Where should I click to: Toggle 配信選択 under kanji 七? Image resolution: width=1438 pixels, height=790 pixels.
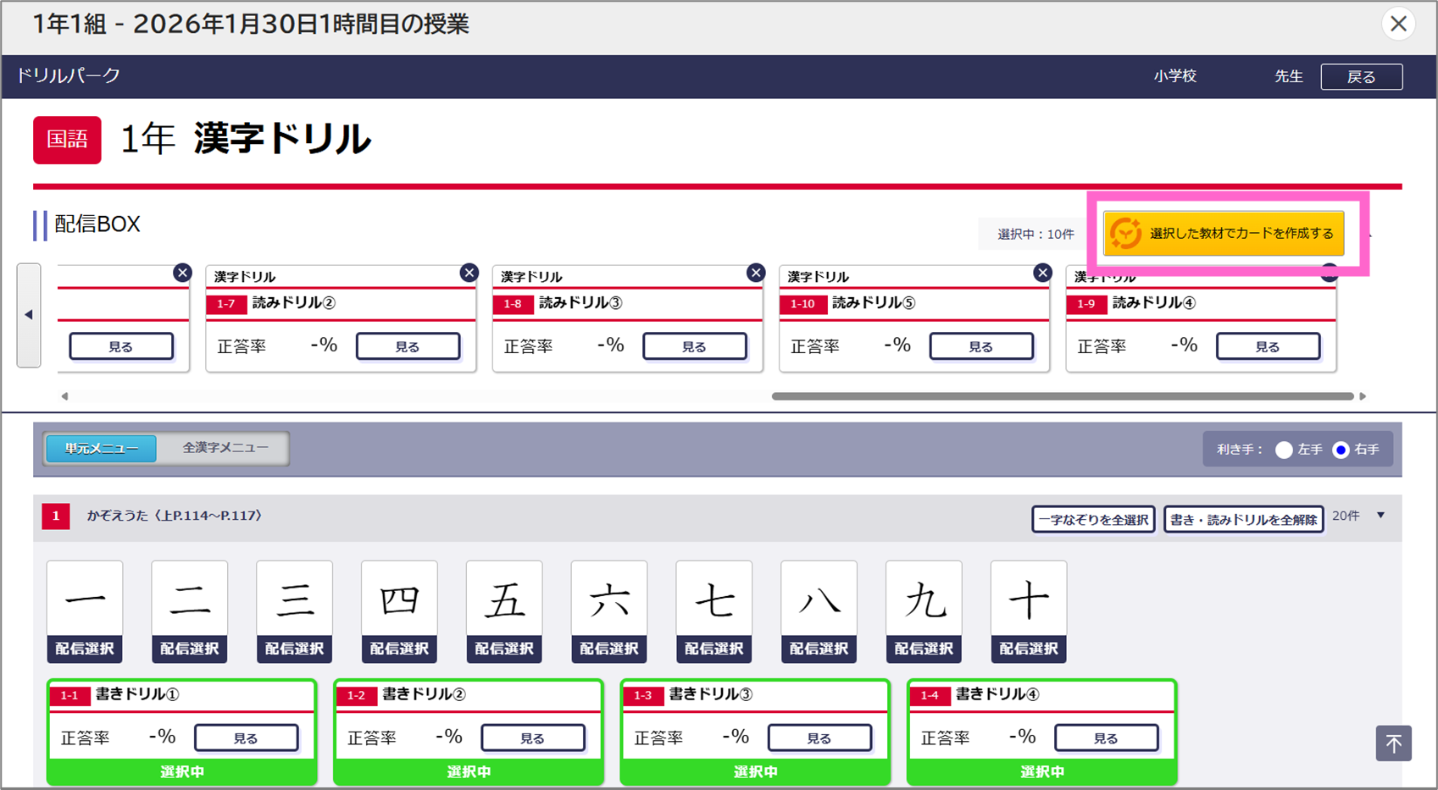(713, 649)
